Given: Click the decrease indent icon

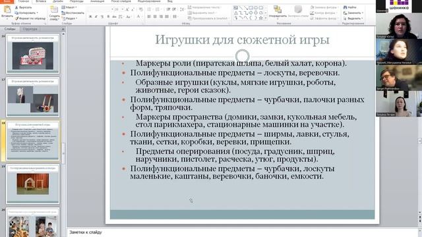Looking at the screenshot, I should [168, 9].
